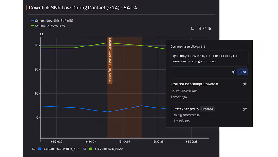Click the green swatch beside $2: Comms.Tx_Power
Image resolution: width=278 pixels, height=157 pixels.
[91, 148]
